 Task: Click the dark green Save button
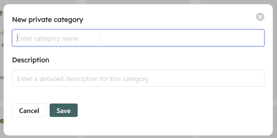pos(64,110)
